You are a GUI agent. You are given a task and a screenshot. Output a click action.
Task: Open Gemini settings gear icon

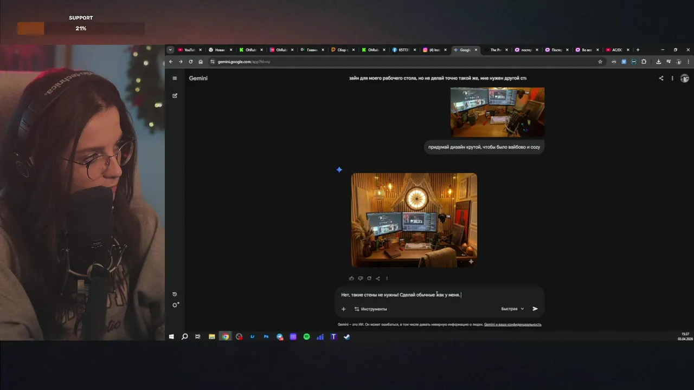click(175, 305)
